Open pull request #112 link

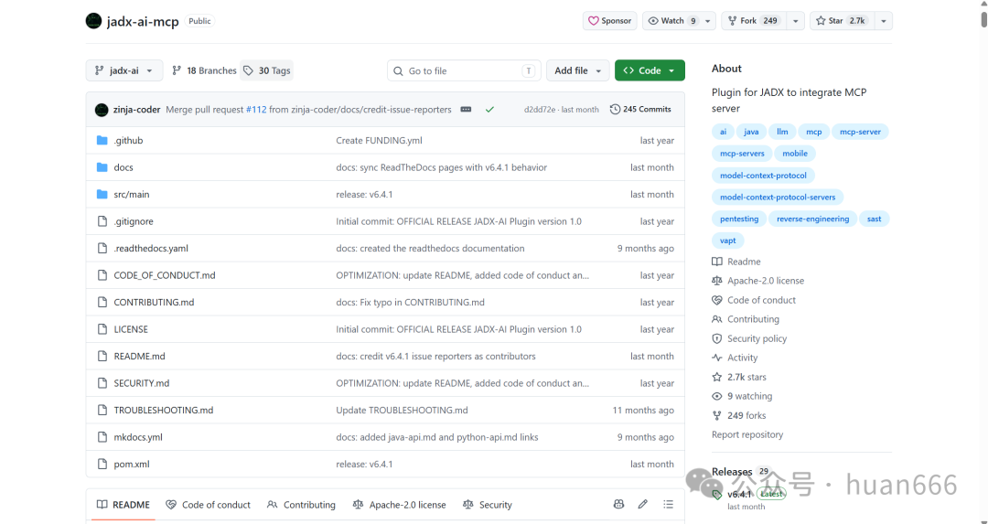tap(256, 110)
